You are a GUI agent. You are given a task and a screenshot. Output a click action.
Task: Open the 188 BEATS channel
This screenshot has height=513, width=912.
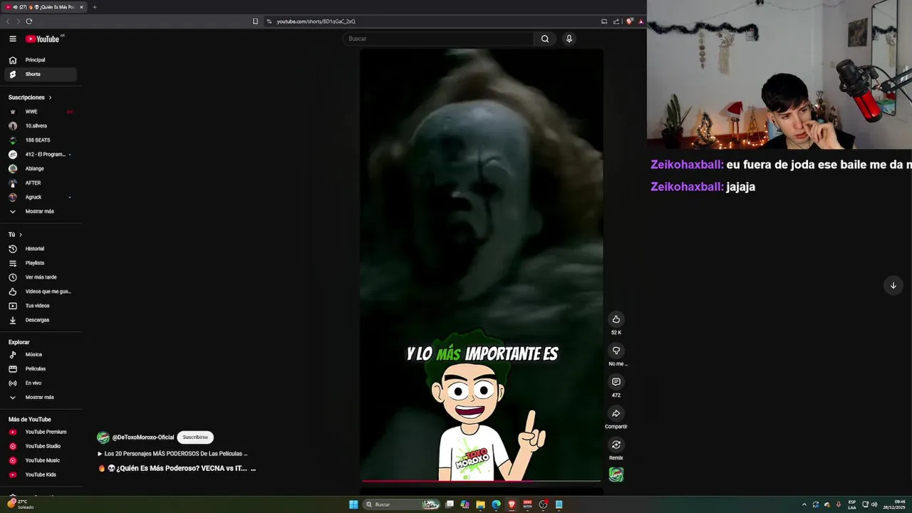(x=41, y=140)
